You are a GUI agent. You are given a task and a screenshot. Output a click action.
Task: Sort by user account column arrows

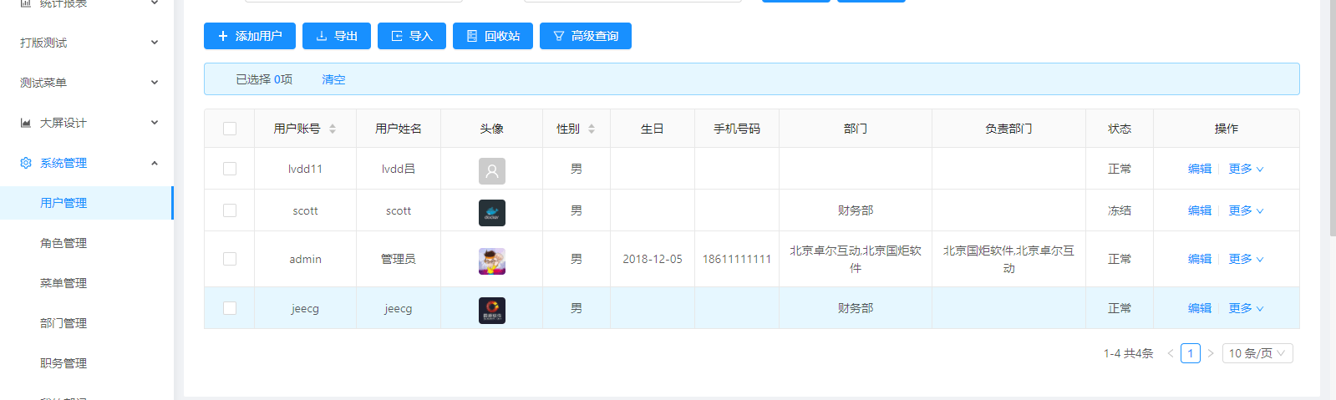click(333, 129)
